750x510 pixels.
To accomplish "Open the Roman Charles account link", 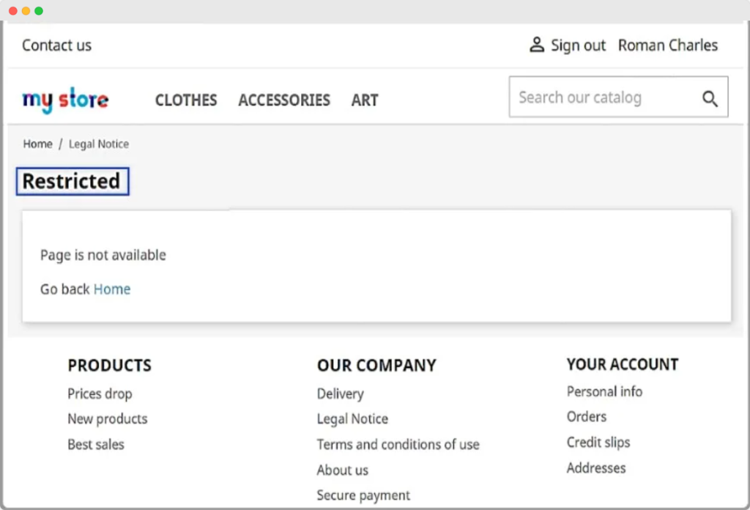I will pyautogui.click(x=668, y=45).
